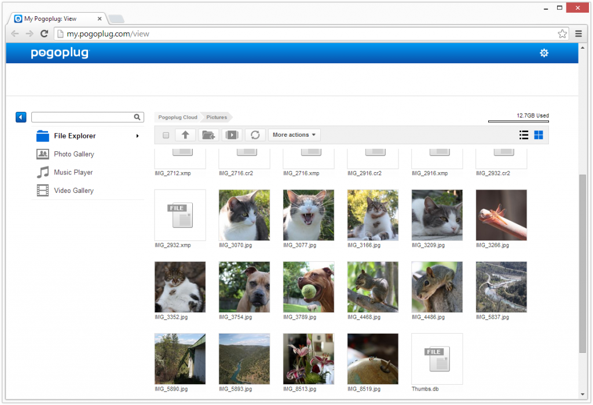The image size is (593, 405).
Task: Open the More actions dropdown
Action: 294,135
